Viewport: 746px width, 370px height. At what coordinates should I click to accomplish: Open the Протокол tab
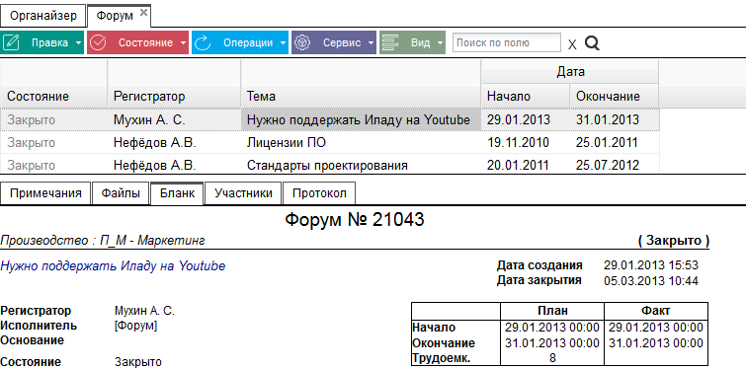tap(319, 193)
